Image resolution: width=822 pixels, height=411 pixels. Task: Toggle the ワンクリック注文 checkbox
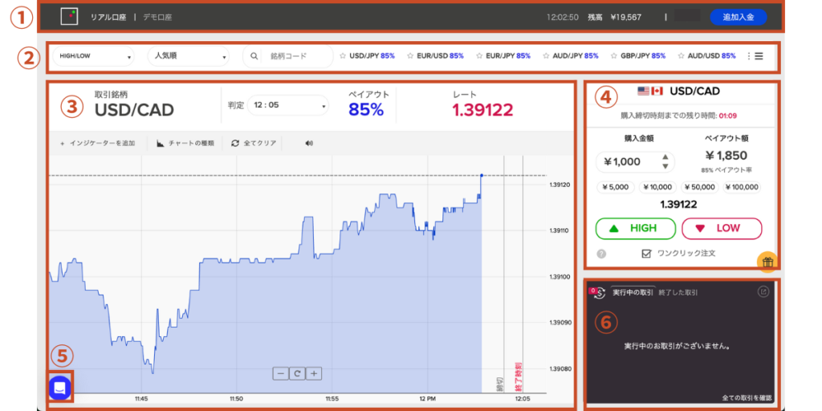(646, 254)
